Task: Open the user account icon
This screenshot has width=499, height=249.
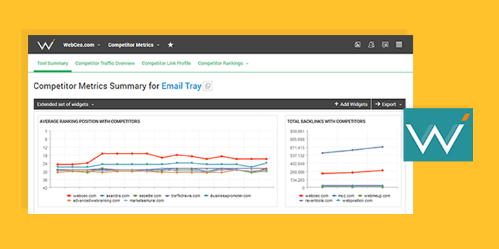Action: point(371,45)
